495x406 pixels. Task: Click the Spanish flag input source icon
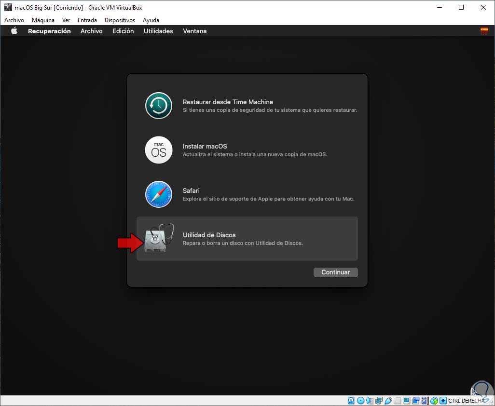pos(484,31)
